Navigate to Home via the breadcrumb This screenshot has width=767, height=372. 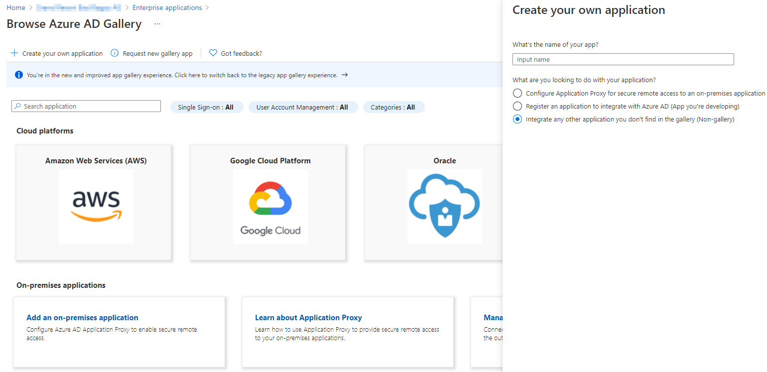15,7
